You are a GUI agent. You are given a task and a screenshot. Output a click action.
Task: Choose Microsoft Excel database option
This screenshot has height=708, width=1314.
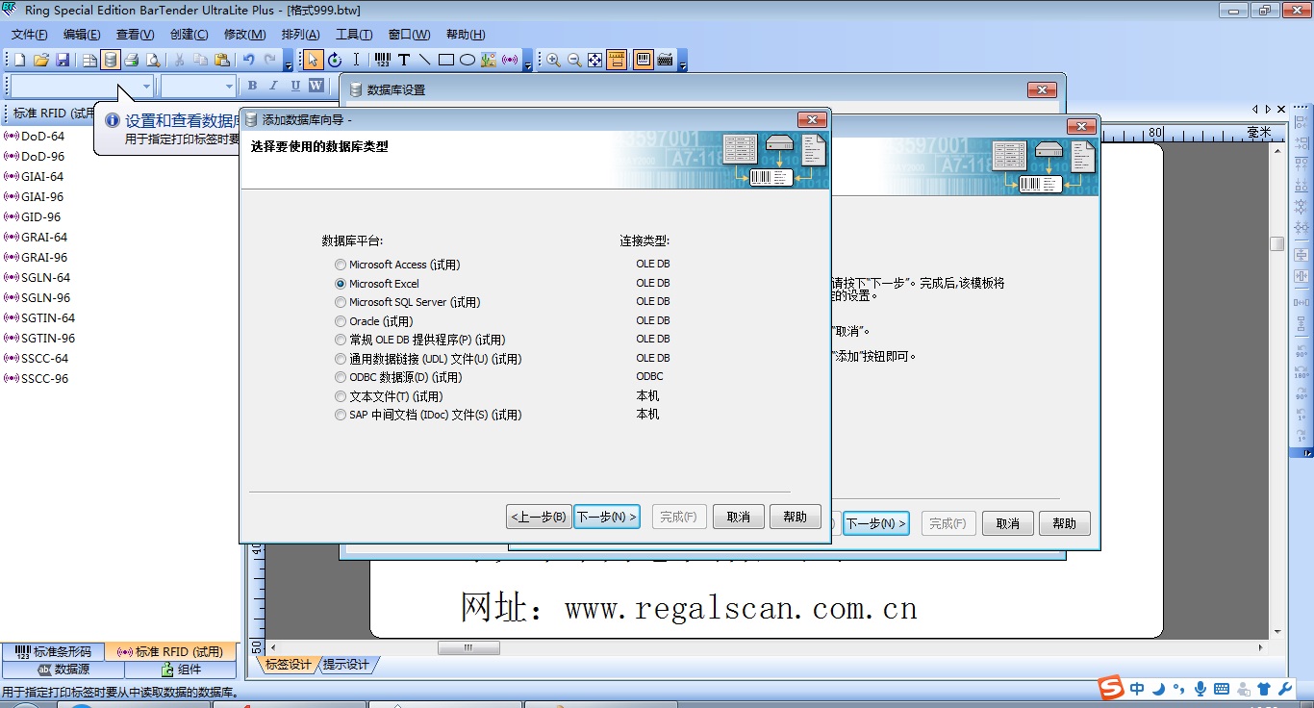click(377, 284)
